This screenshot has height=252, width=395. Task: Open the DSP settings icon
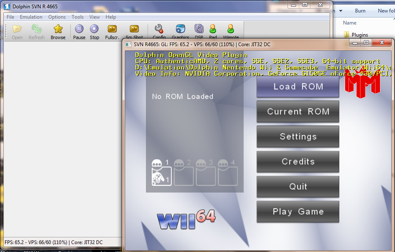[x=199, y=29]
